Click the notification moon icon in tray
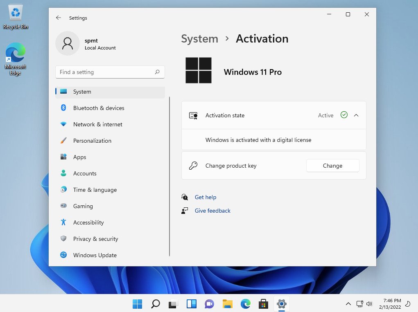The height and width of the screenshot is (312, 418). [x=408, y=304]
